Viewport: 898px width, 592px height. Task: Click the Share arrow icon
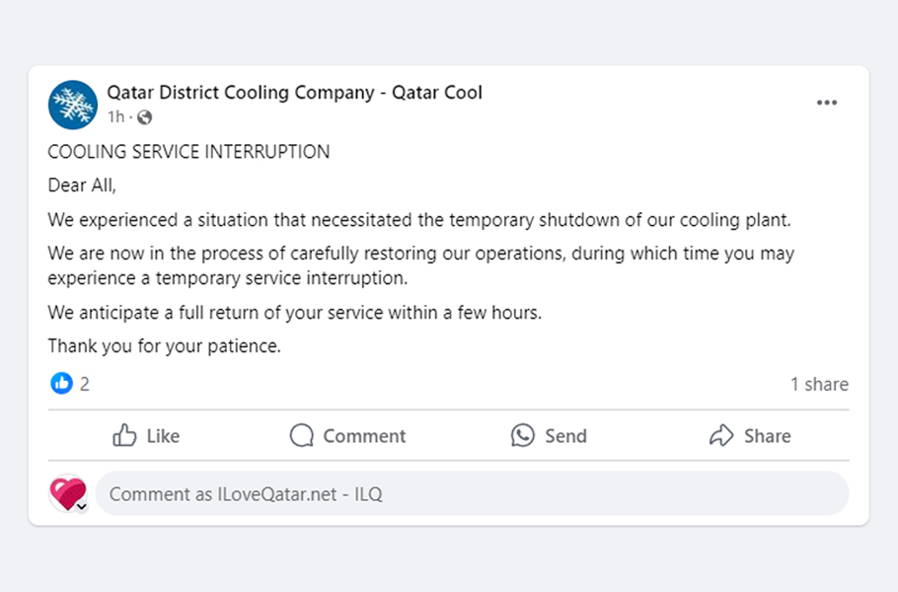720,435
